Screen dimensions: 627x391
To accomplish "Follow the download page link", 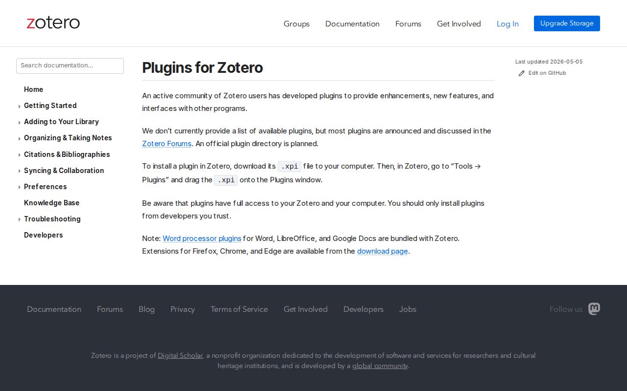I will pyautogui.click(x=382, y=251).
